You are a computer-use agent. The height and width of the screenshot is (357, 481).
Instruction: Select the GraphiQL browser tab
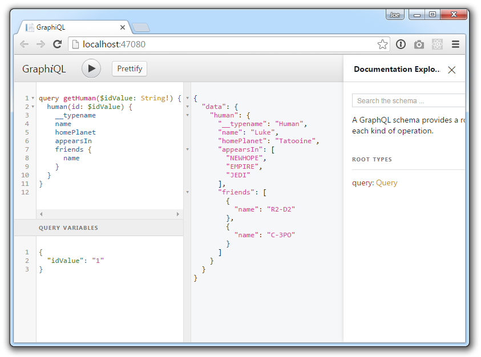74,27
